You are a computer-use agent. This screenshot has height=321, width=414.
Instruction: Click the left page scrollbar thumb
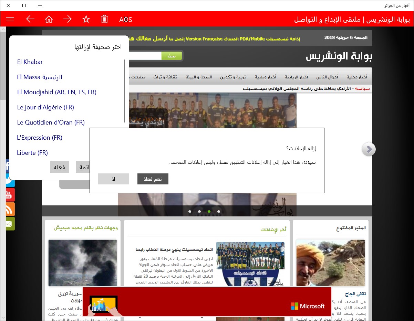click(3, 65)
